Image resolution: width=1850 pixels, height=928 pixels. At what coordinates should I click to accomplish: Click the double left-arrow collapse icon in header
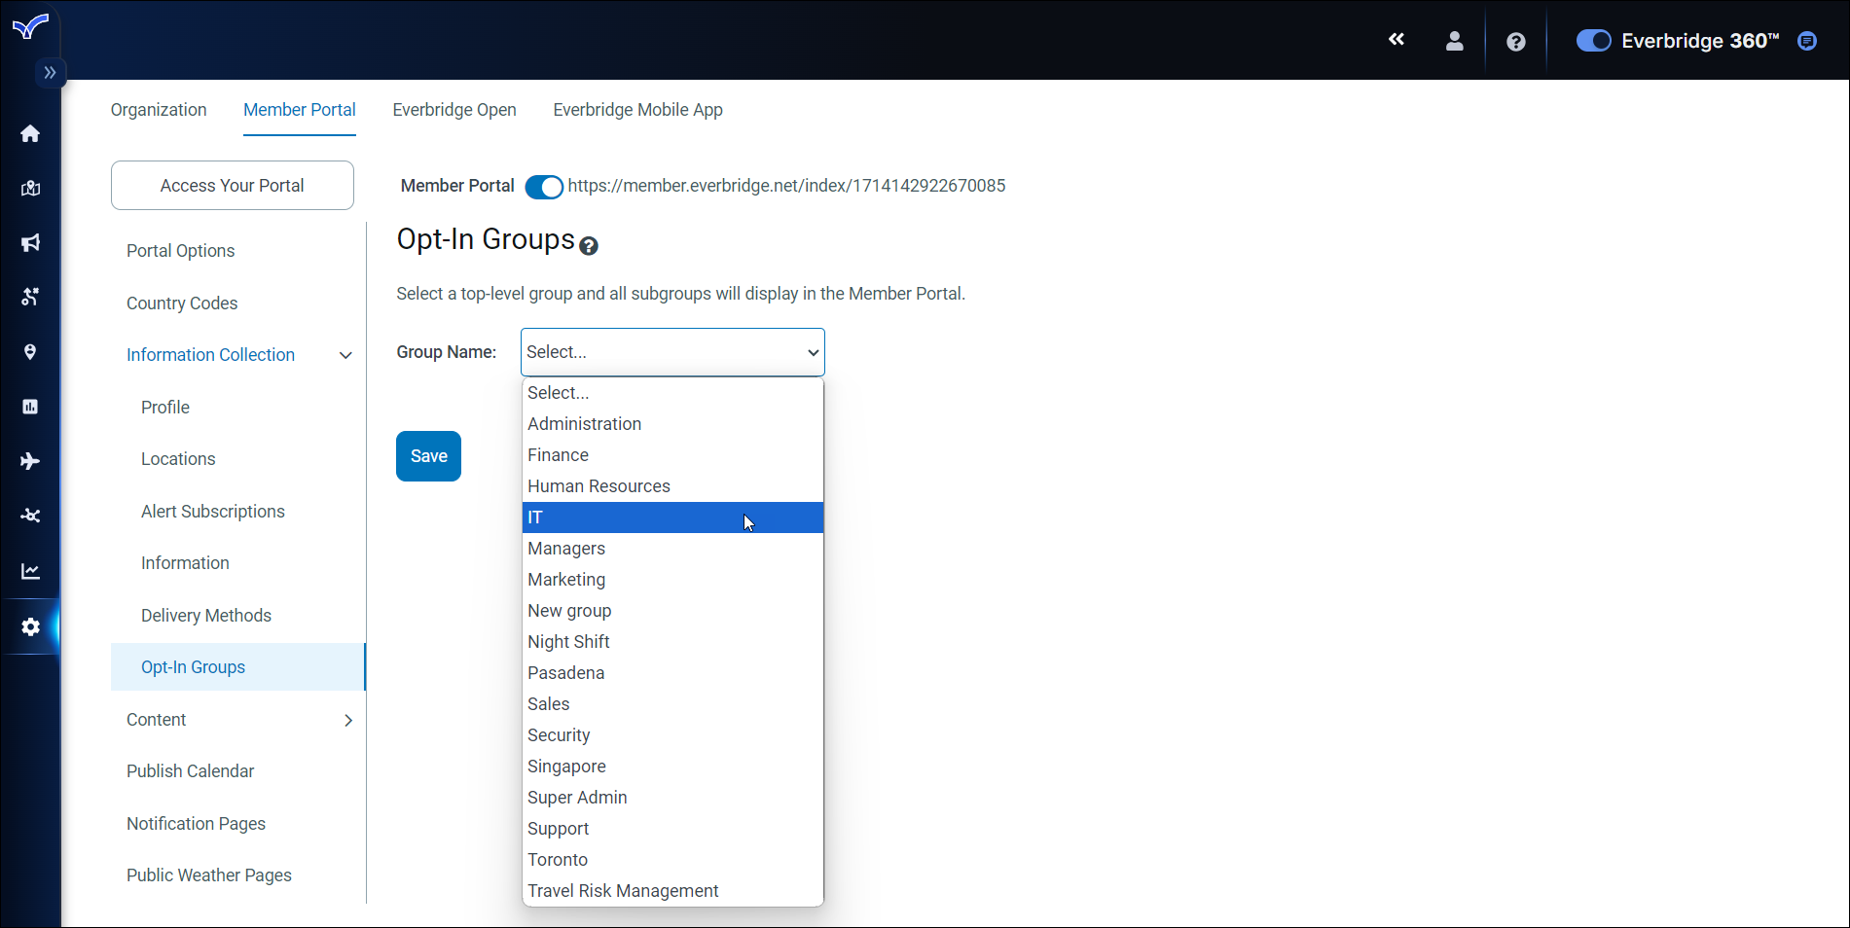tap(1397, 40)
